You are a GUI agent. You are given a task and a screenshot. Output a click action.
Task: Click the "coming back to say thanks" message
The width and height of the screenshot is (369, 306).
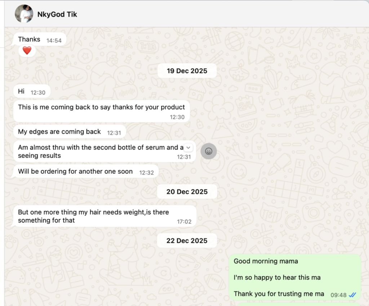click(102, 111)
